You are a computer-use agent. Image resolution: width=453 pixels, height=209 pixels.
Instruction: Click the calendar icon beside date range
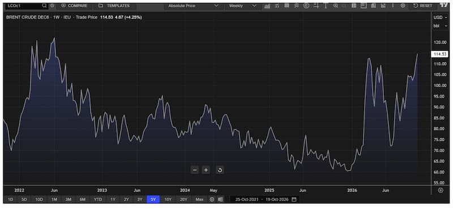pos(294,199)
